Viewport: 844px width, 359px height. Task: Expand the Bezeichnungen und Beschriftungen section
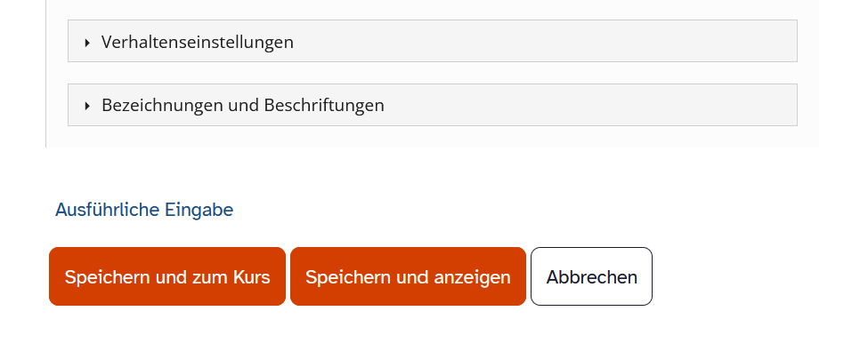click(x=242, y=106)
